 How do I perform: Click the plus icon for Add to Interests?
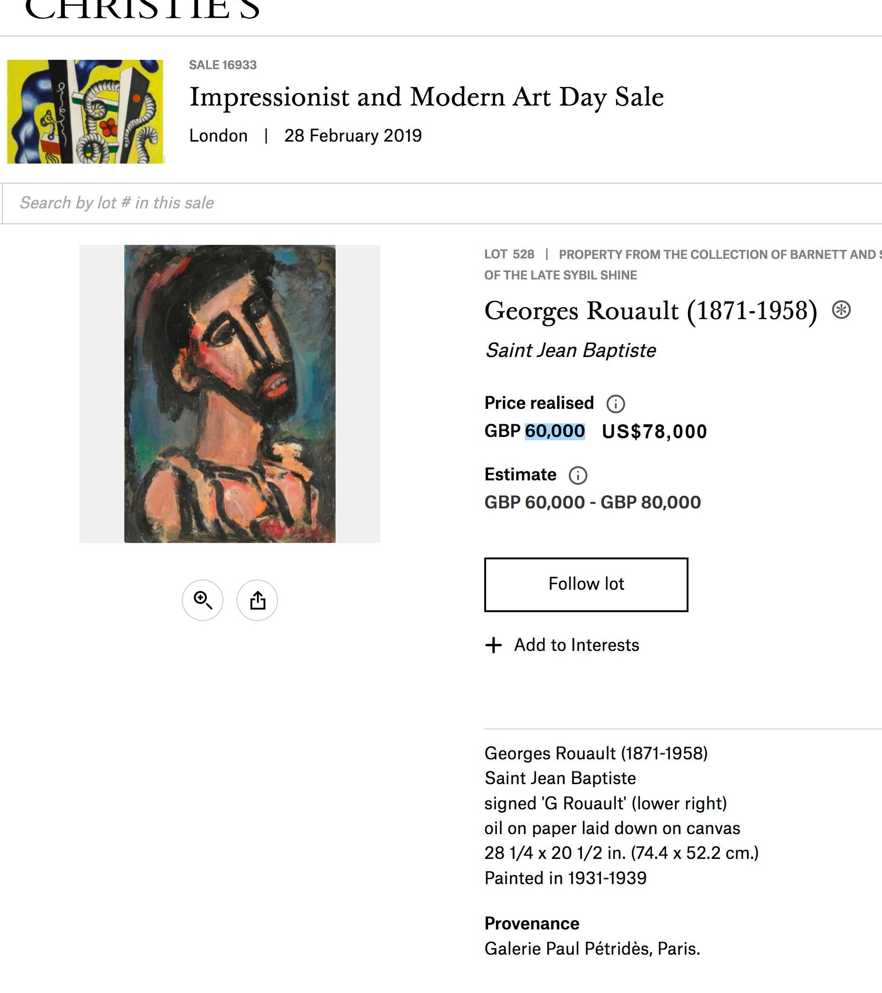pos(493,645)
